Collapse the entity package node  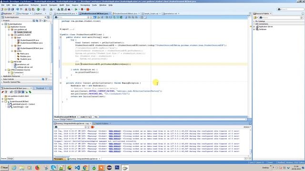[x=12, y=51]
